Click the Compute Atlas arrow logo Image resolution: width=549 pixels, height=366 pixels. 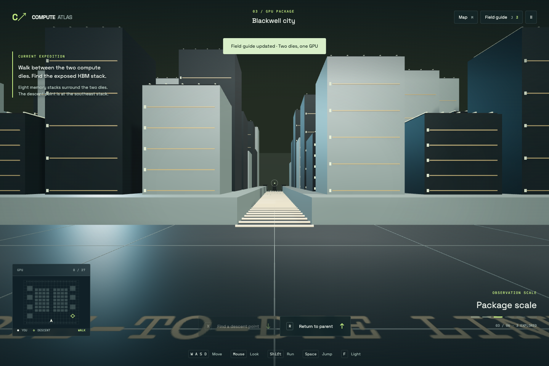(x=19, y=17)
